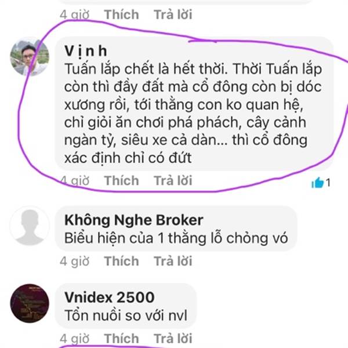Click Thích under Vnidex 2500's comment
348x348 pixels.
click(121, 338)
